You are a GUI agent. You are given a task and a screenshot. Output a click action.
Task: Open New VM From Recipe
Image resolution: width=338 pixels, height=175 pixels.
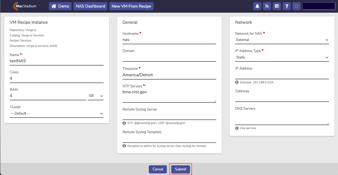tap(131, 6)
